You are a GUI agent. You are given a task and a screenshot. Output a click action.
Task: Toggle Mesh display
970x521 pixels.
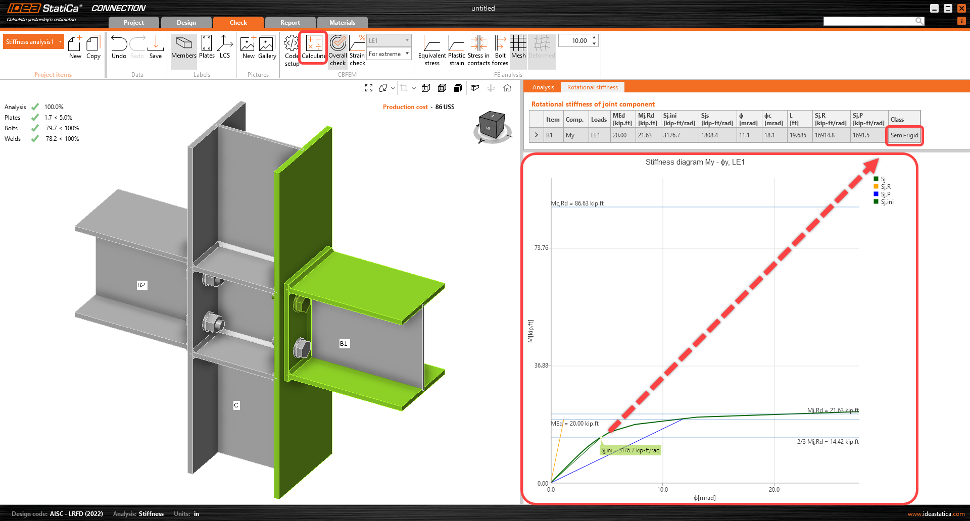coord(518,48)
